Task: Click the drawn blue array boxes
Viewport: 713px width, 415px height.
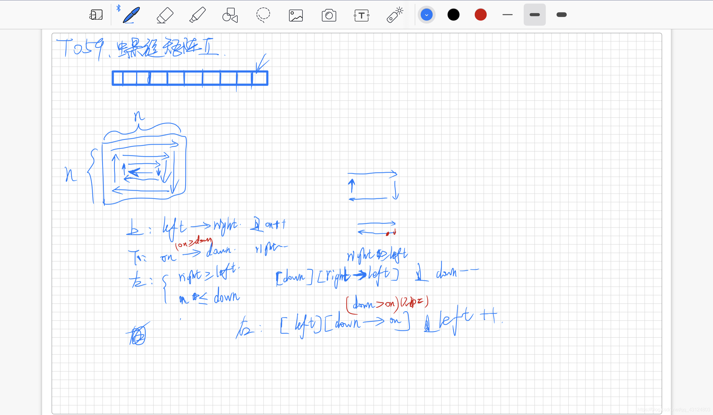Action: pyautogui.click(x=190, y=78)
